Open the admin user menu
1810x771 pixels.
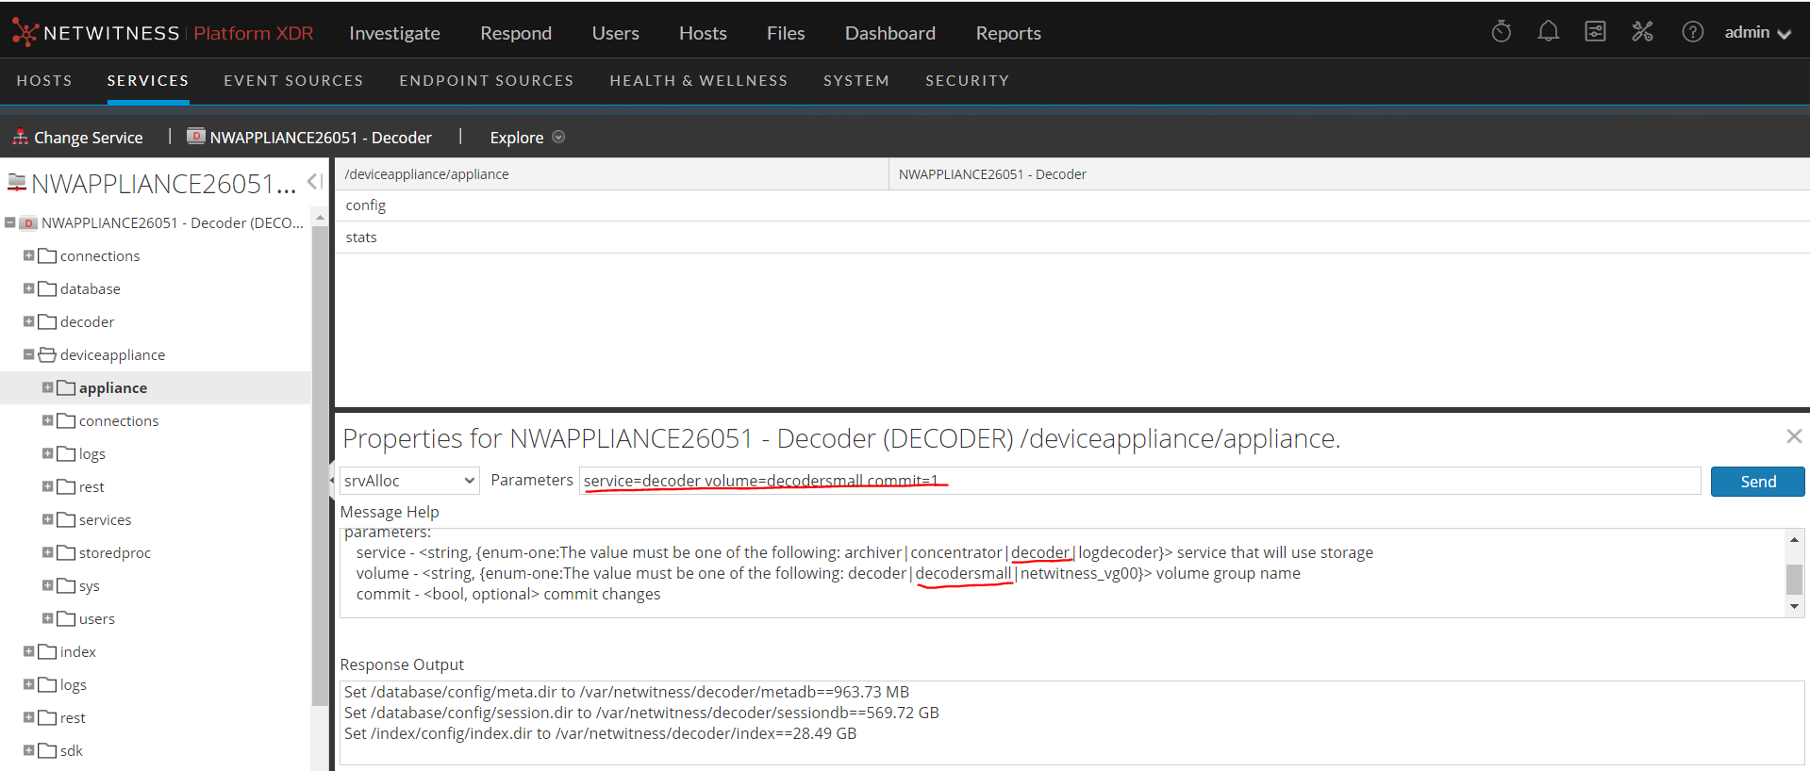tap(1756, 33)
